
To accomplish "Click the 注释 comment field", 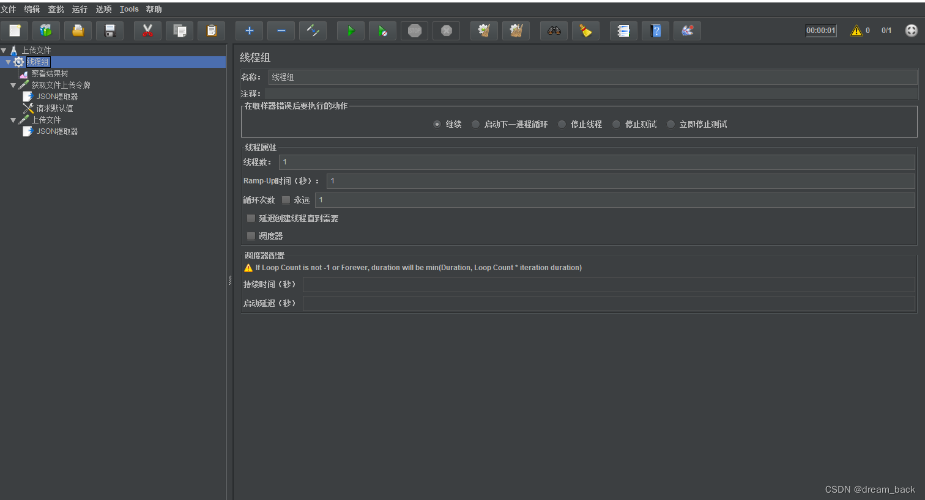I will point(590,94).
